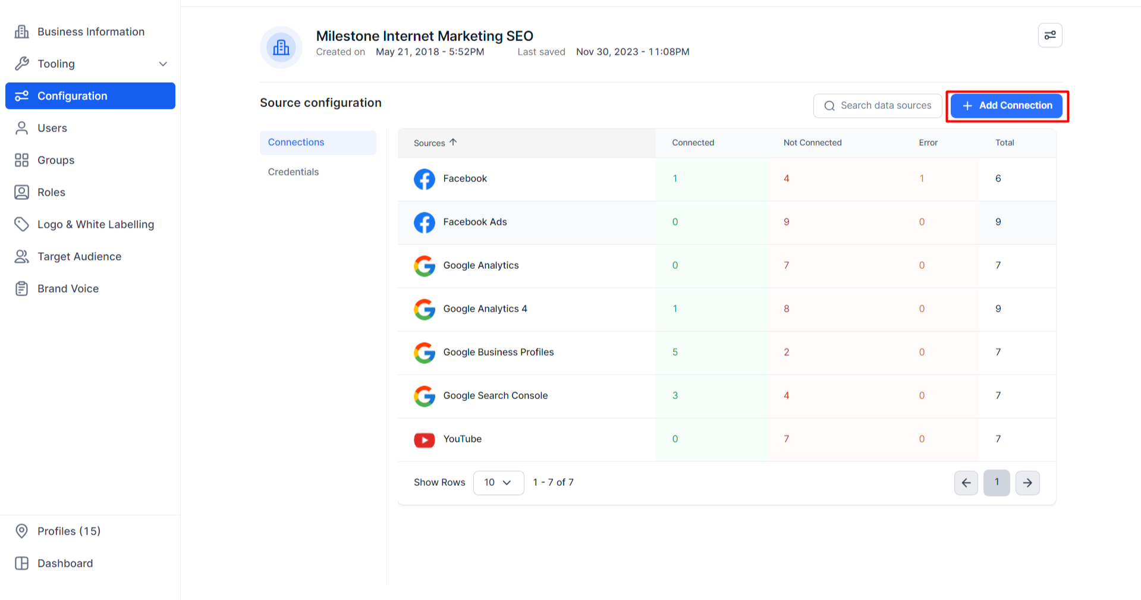Click the Groups grid icon
The image size is (1141, 600).
[21, 160]
